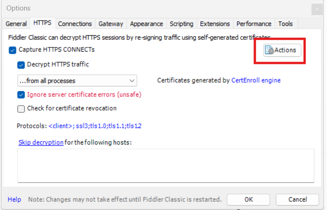The width and height of the screenshot is (327, 210).
Task: Open the General tab
Action: tap(16, 24)
